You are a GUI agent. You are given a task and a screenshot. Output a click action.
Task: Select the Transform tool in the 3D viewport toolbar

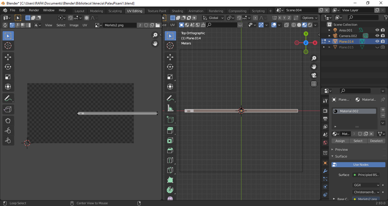170,87
